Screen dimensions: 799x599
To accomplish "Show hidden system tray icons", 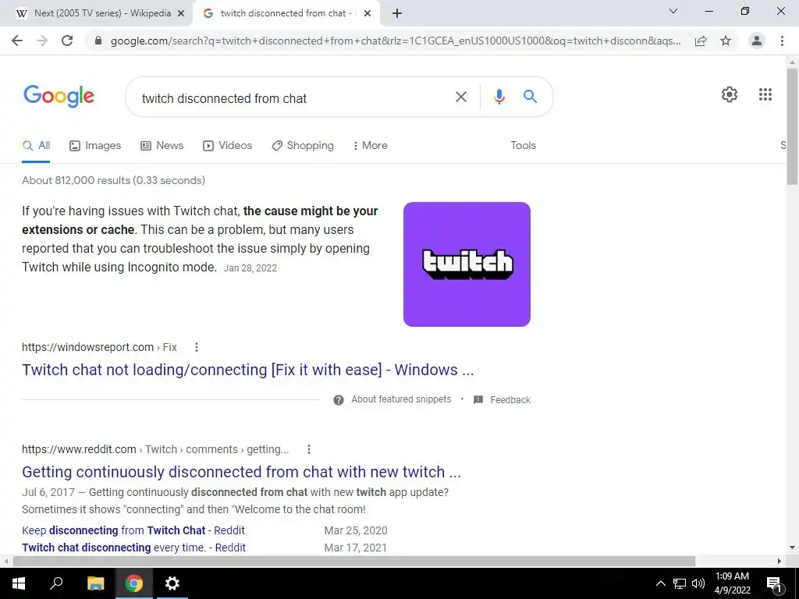I will pos(660,583).
